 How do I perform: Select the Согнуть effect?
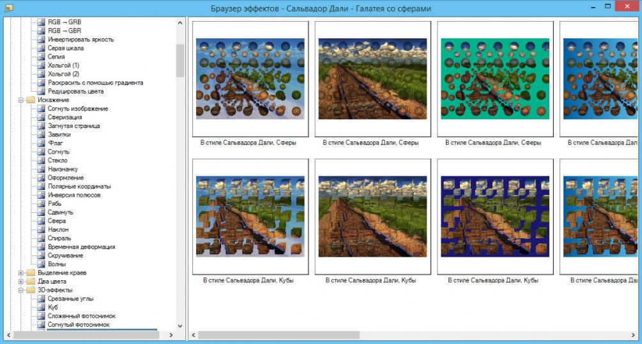[59, 152]
